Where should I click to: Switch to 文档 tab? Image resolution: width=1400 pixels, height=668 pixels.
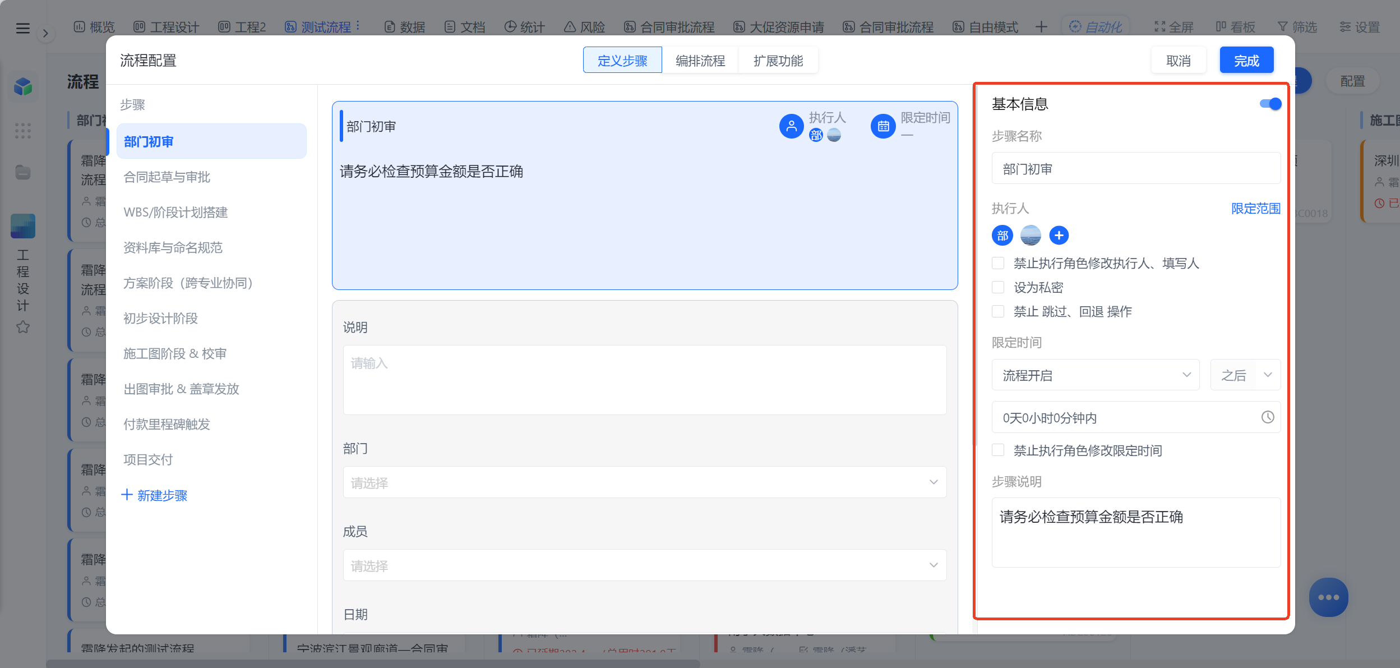(465, 27)
